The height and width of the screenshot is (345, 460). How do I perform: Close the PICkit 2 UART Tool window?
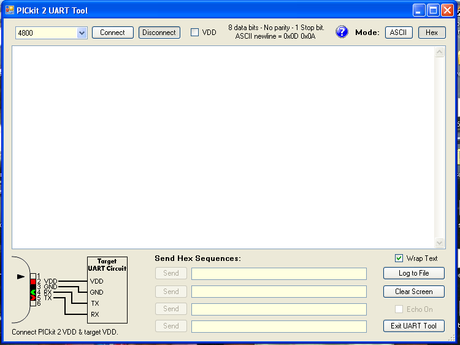[447, 10]
